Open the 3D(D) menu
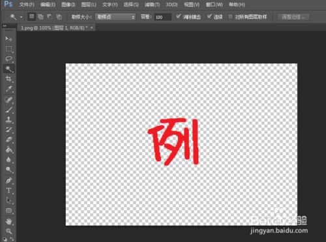Viewport: 326px width, 242px height. click(171, 5)
